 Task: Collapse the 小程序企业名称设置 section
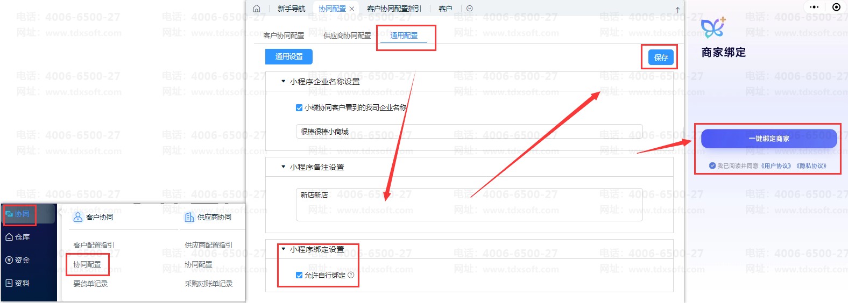[284, 82]
